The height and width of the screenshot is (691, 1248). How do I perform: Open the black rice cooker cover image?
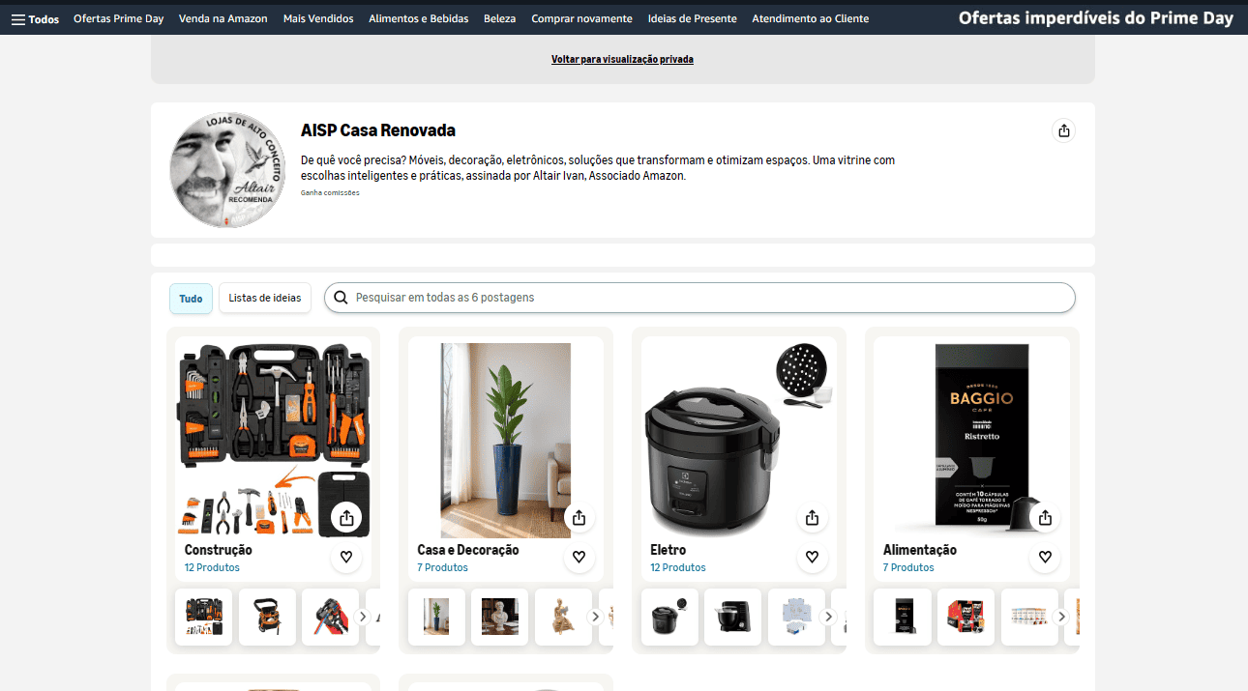tap(738, 439)
